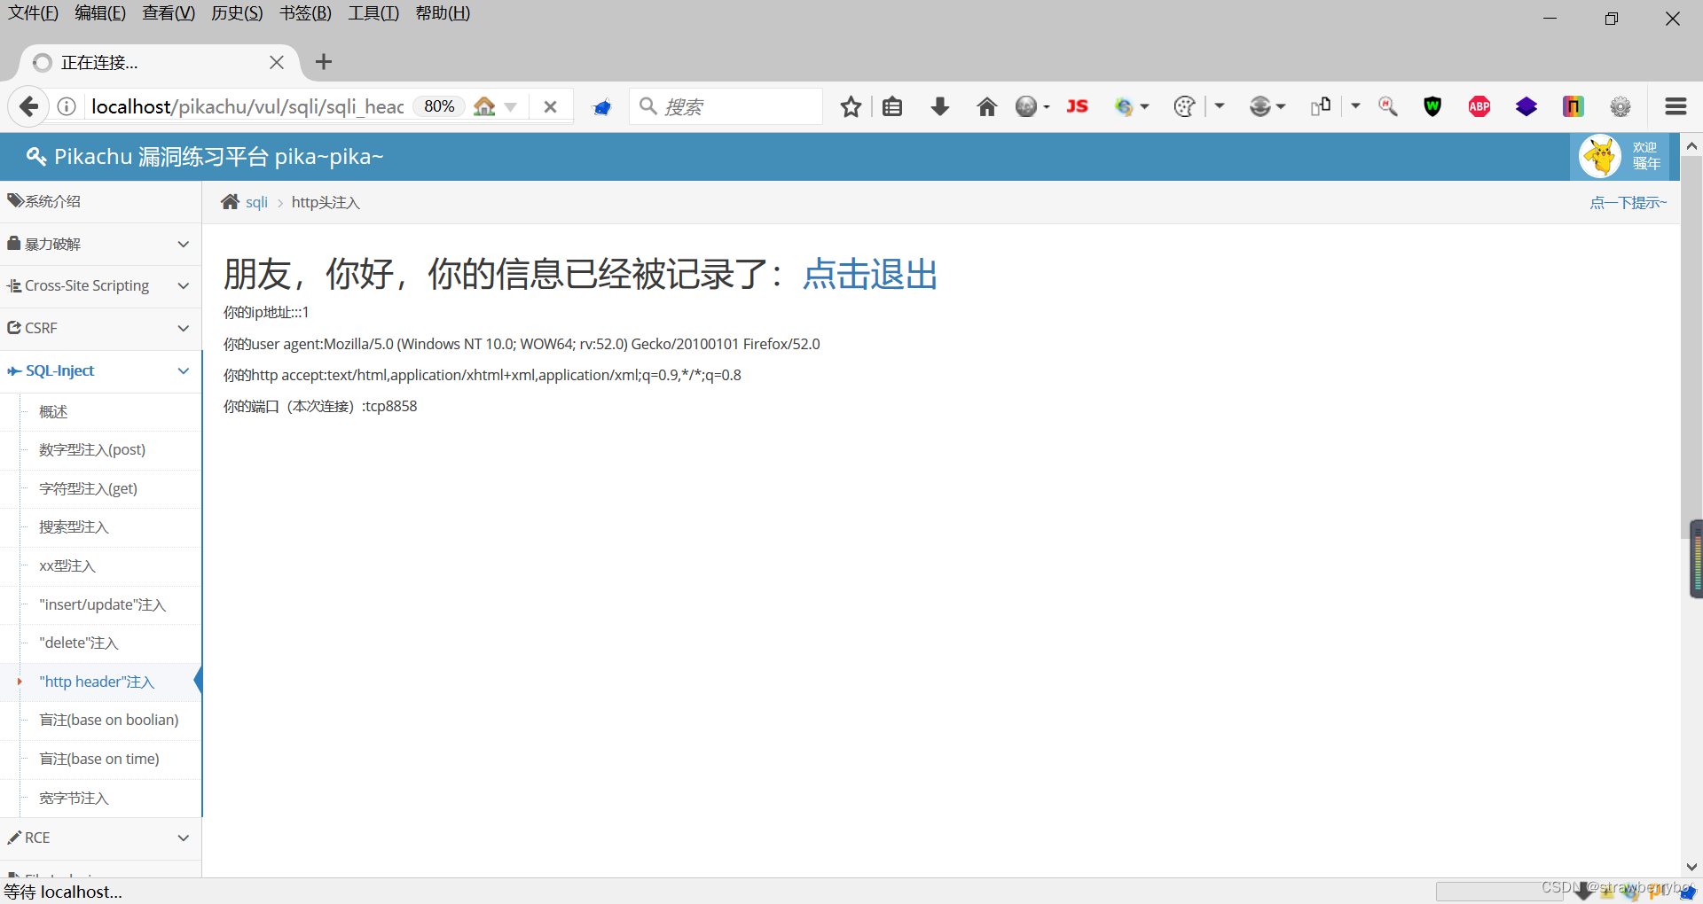
Task: Expand the Cross-Site Scripting section
Action: pyautogui.click(x=184, y=285)
